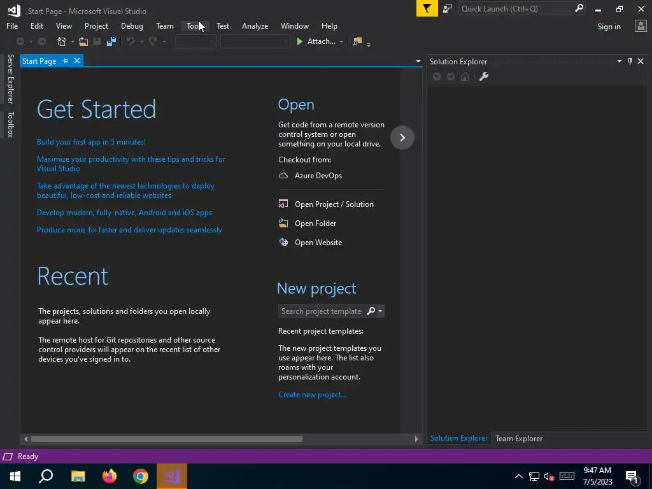Click the Open File toolbar icon

pos(83,41)
